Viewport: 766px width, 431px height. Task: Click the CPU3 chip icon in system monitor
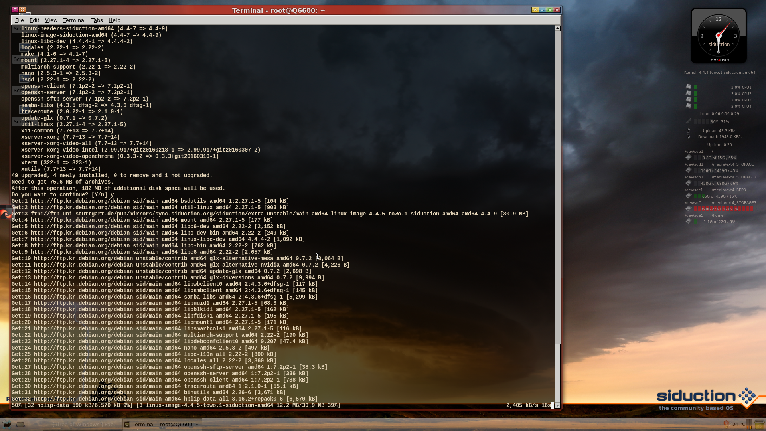[x=688, y=99]
